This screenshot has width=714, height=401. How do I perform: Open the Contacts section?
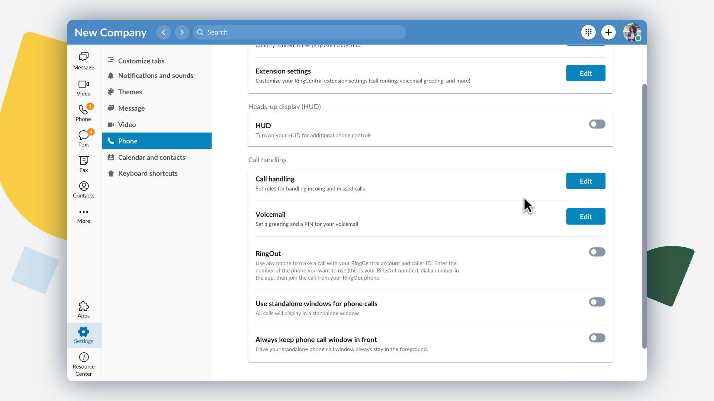coord(83,189)
